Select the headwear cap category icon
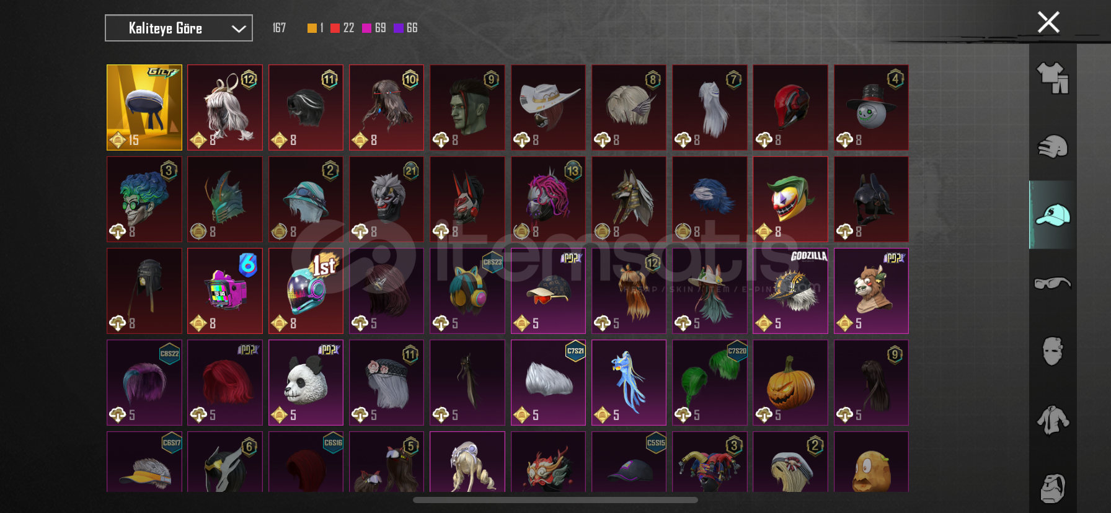The width and height of the screenshot is (1111, 513). (1053, 215)
